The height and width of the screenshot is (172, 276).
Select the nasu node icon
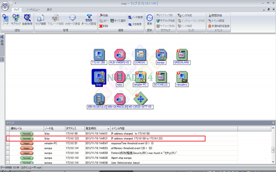point(120,77)
